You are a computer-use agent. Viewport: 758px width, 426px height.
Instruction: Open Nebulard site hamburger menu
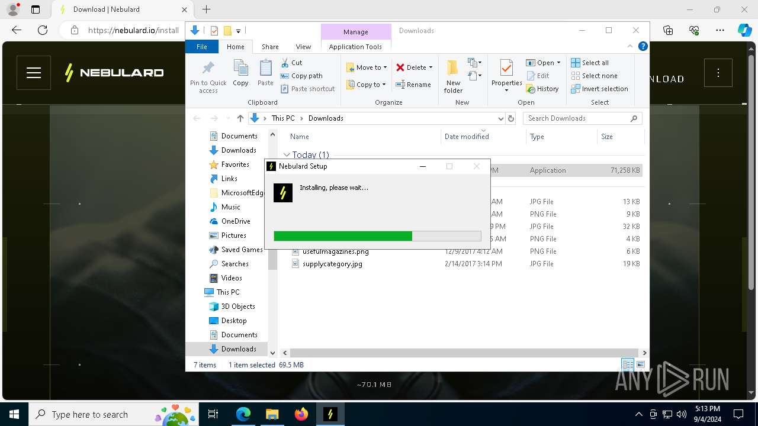pyautogui.click(x=34, y=73)
